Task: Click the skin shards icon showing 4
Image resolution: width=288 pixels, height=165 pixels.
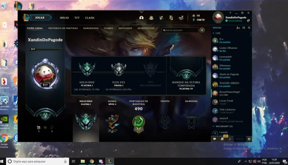Action: [39, 128]
